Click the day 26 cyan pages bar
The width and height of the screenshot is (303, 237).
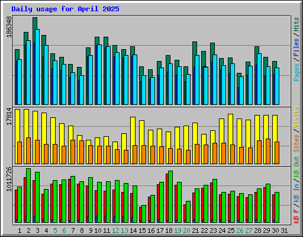tap(241, 91)
